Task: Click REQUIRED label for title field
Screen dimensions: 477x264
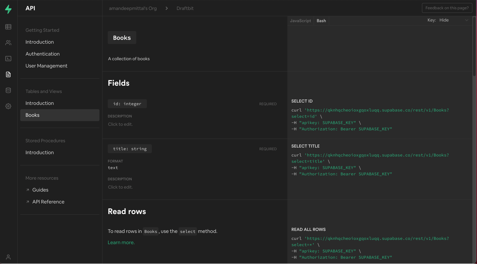Action: 268,149
